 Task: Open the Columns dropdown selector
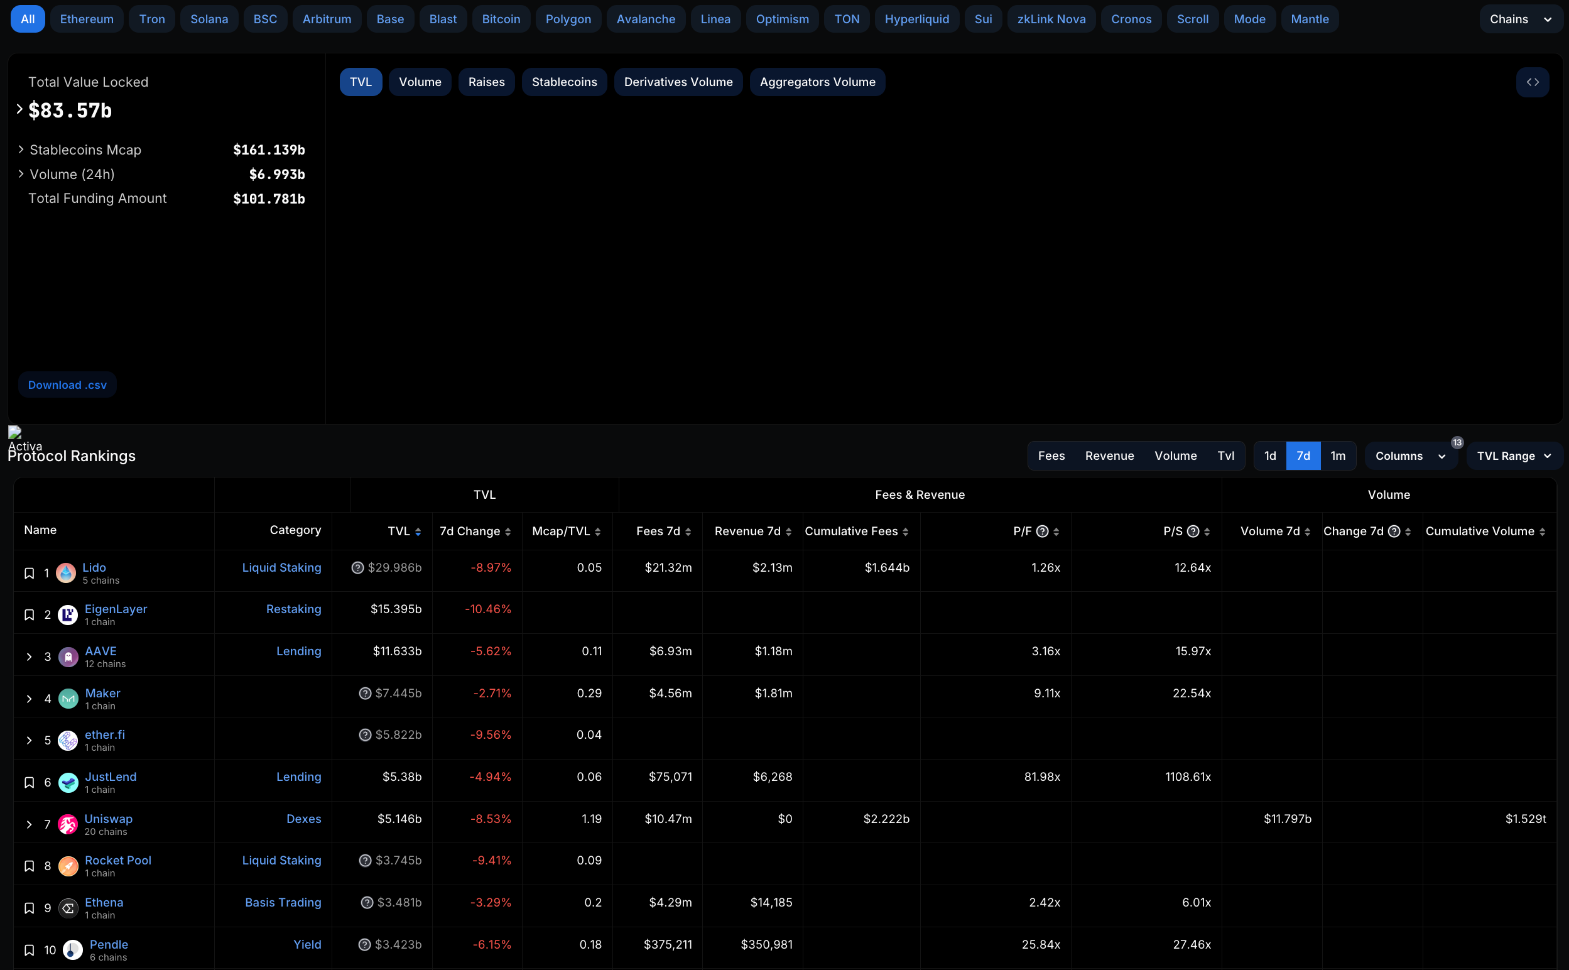[x=1410, y=456]
